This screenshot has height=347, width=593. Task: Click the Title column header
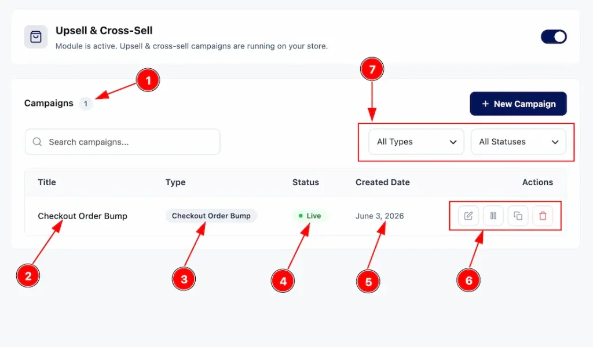47,182
